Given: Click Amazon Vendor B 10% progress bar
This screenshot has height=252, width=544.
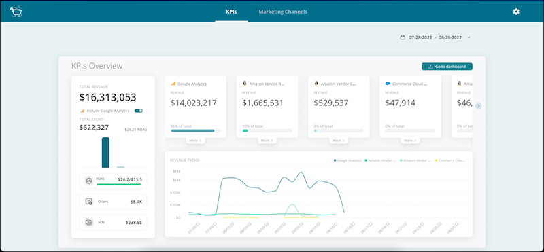Looking at the screenshot, I should point(267,131).
